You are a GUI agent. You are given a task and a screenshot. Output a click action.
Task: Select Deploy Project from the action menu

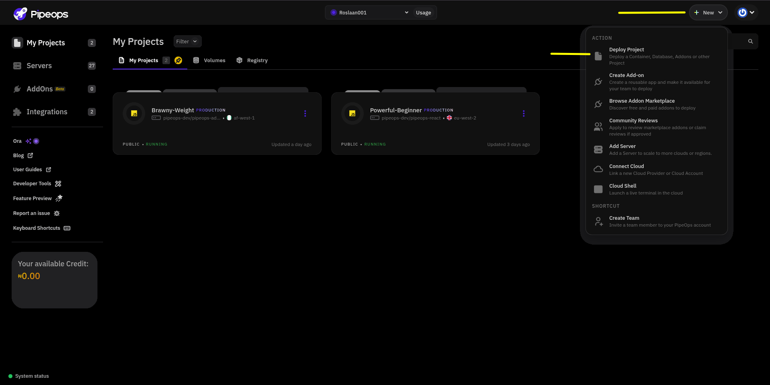click(657, 56)
